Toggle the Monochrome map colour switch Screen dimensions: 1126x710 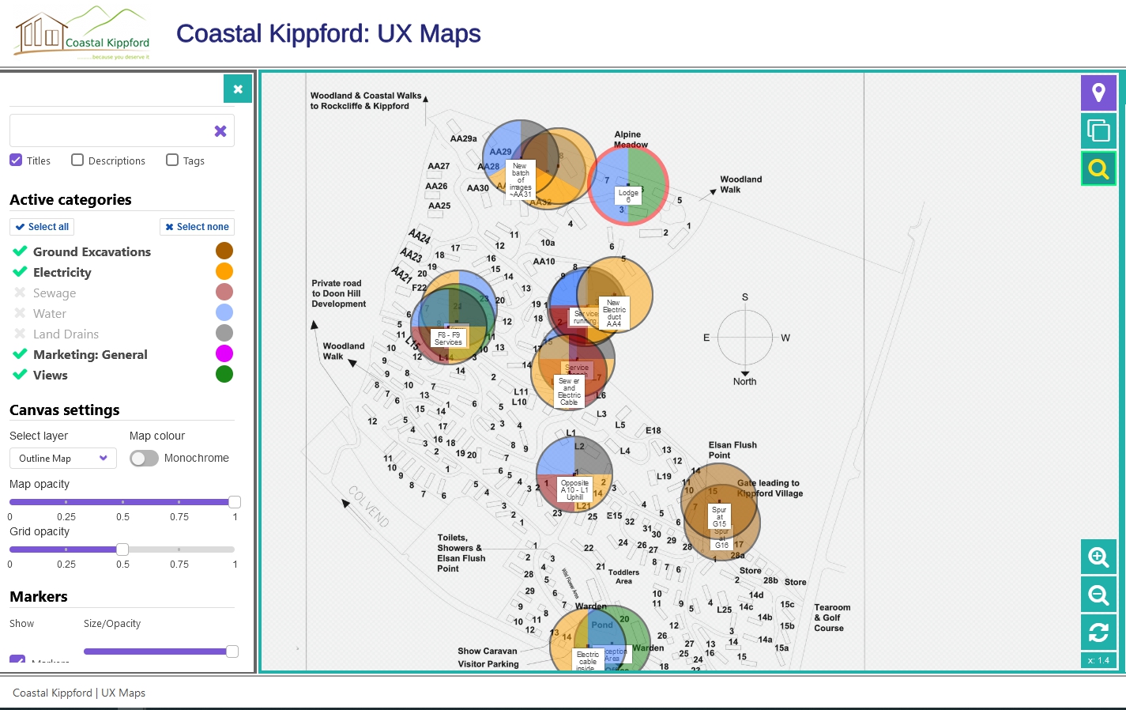coord(144,459)
